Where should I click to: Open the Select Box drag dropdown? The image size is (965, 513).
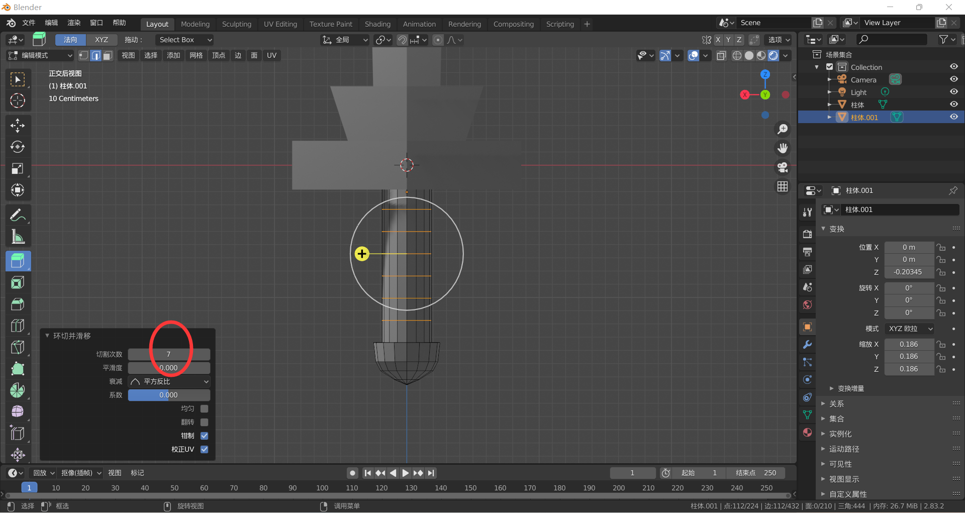(x=185, y=40)
